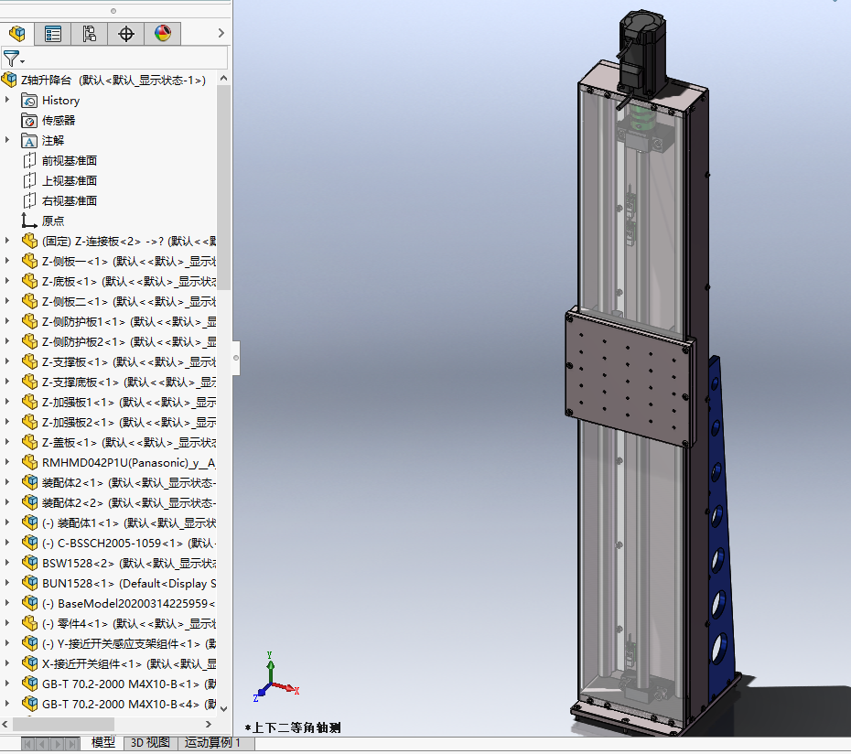The height and width of the screenshot is (754, 851).
Task: Open the feature tree filter dropdown
Action: tap(13, 58)
